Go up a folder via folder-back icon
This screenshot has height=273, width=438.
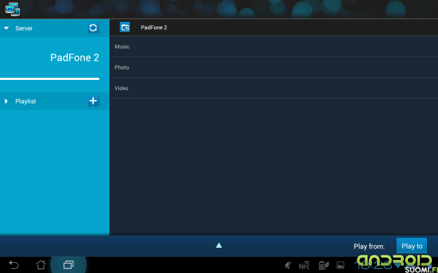tap(125, 27)
